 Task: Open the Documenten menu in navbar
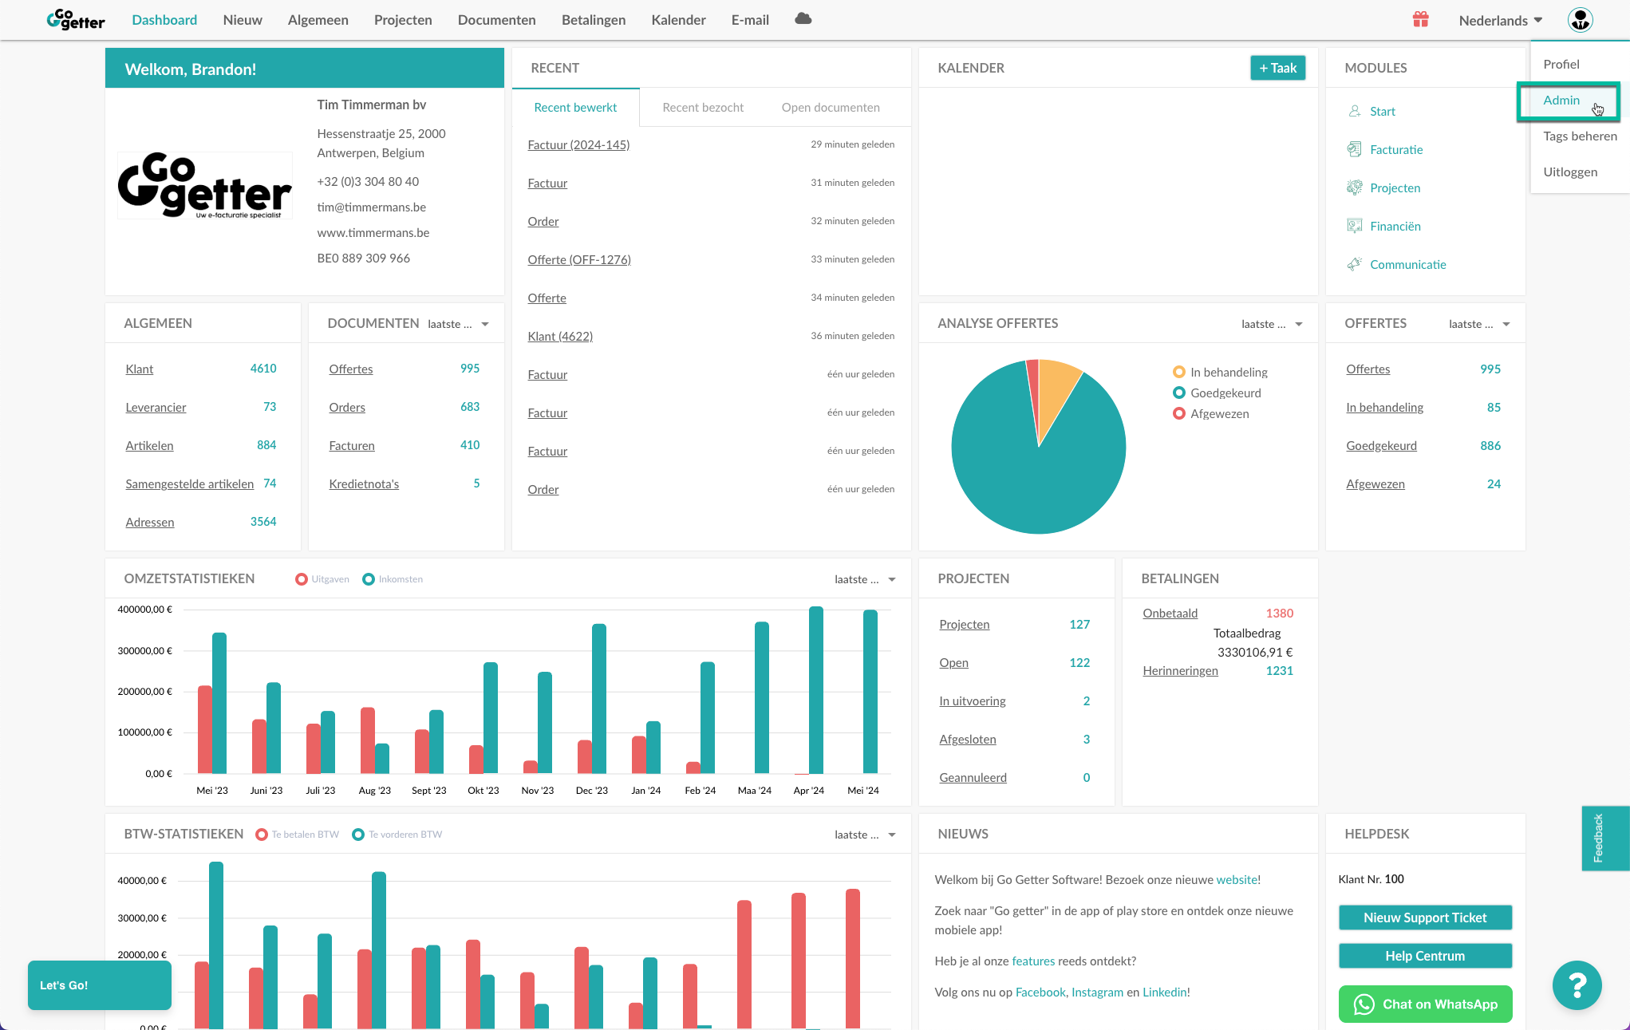coord(496,20)
